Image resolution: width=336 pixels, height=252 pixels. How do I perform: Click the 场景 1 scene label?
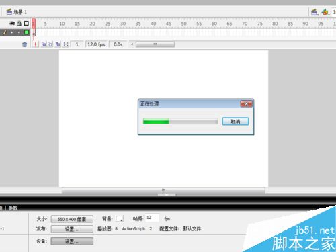17,12
